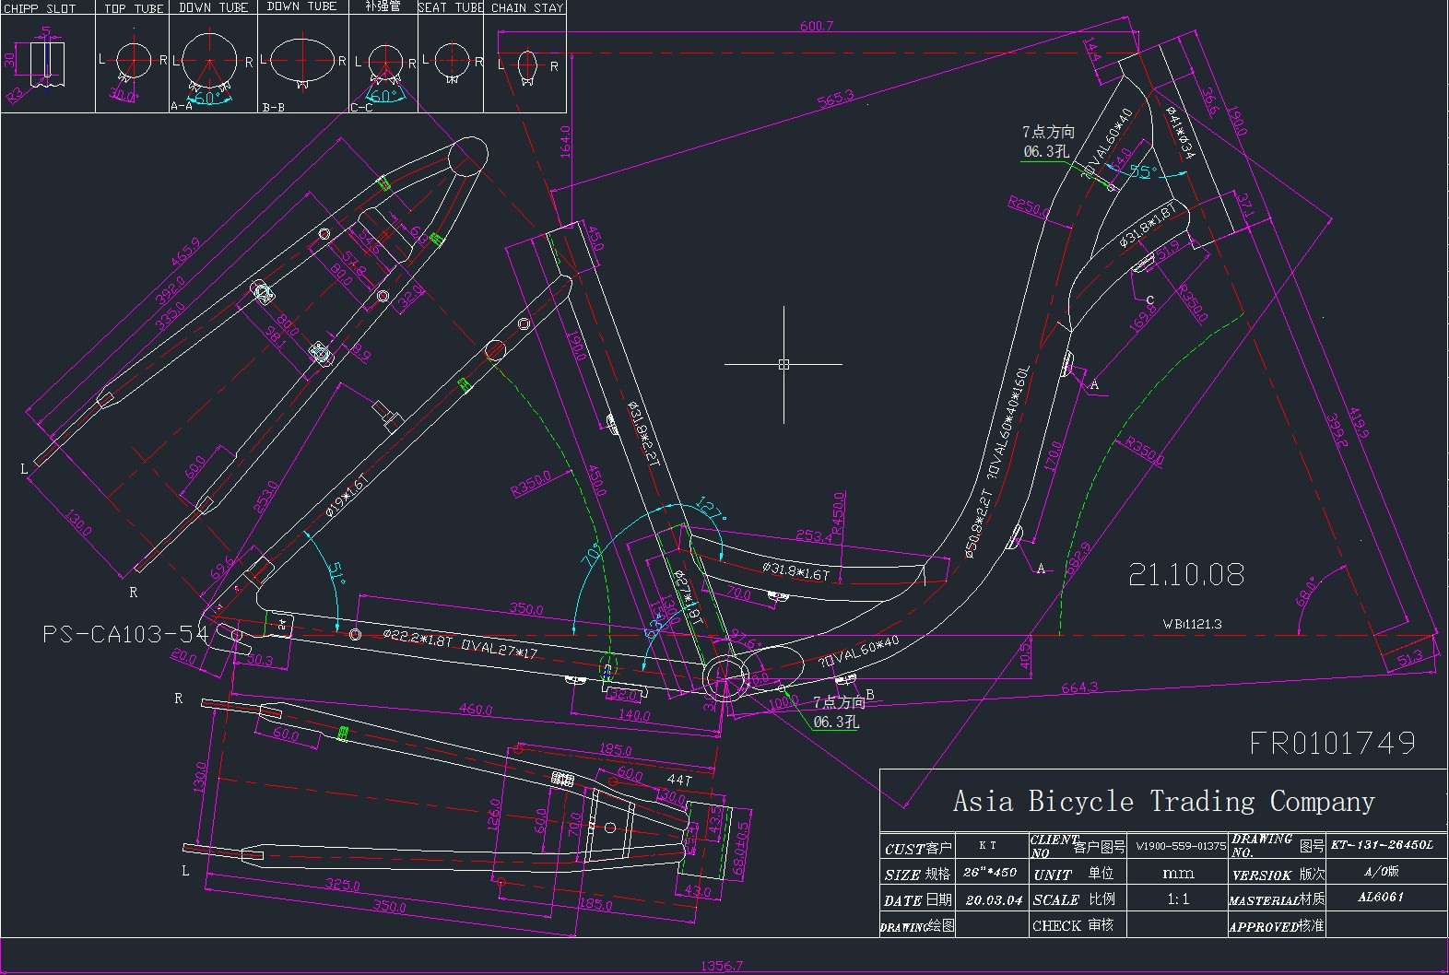The image size is (1449, 975).
Task: Select the CHAIN STAY cross-section diagram
Action: tap(527, 65)
